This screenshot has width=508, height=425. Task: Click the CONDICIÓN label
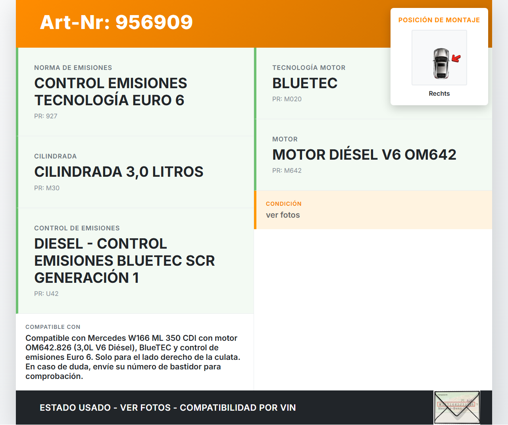pyautogui.click(x=284, y=204)
